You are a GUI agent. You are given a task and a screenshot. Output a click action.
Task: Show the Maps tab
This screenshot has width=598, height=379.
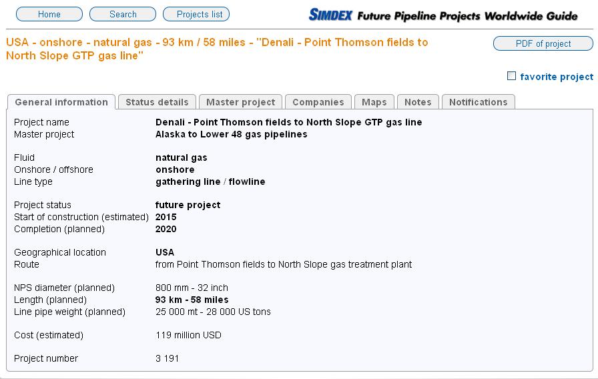pos(374,102)
